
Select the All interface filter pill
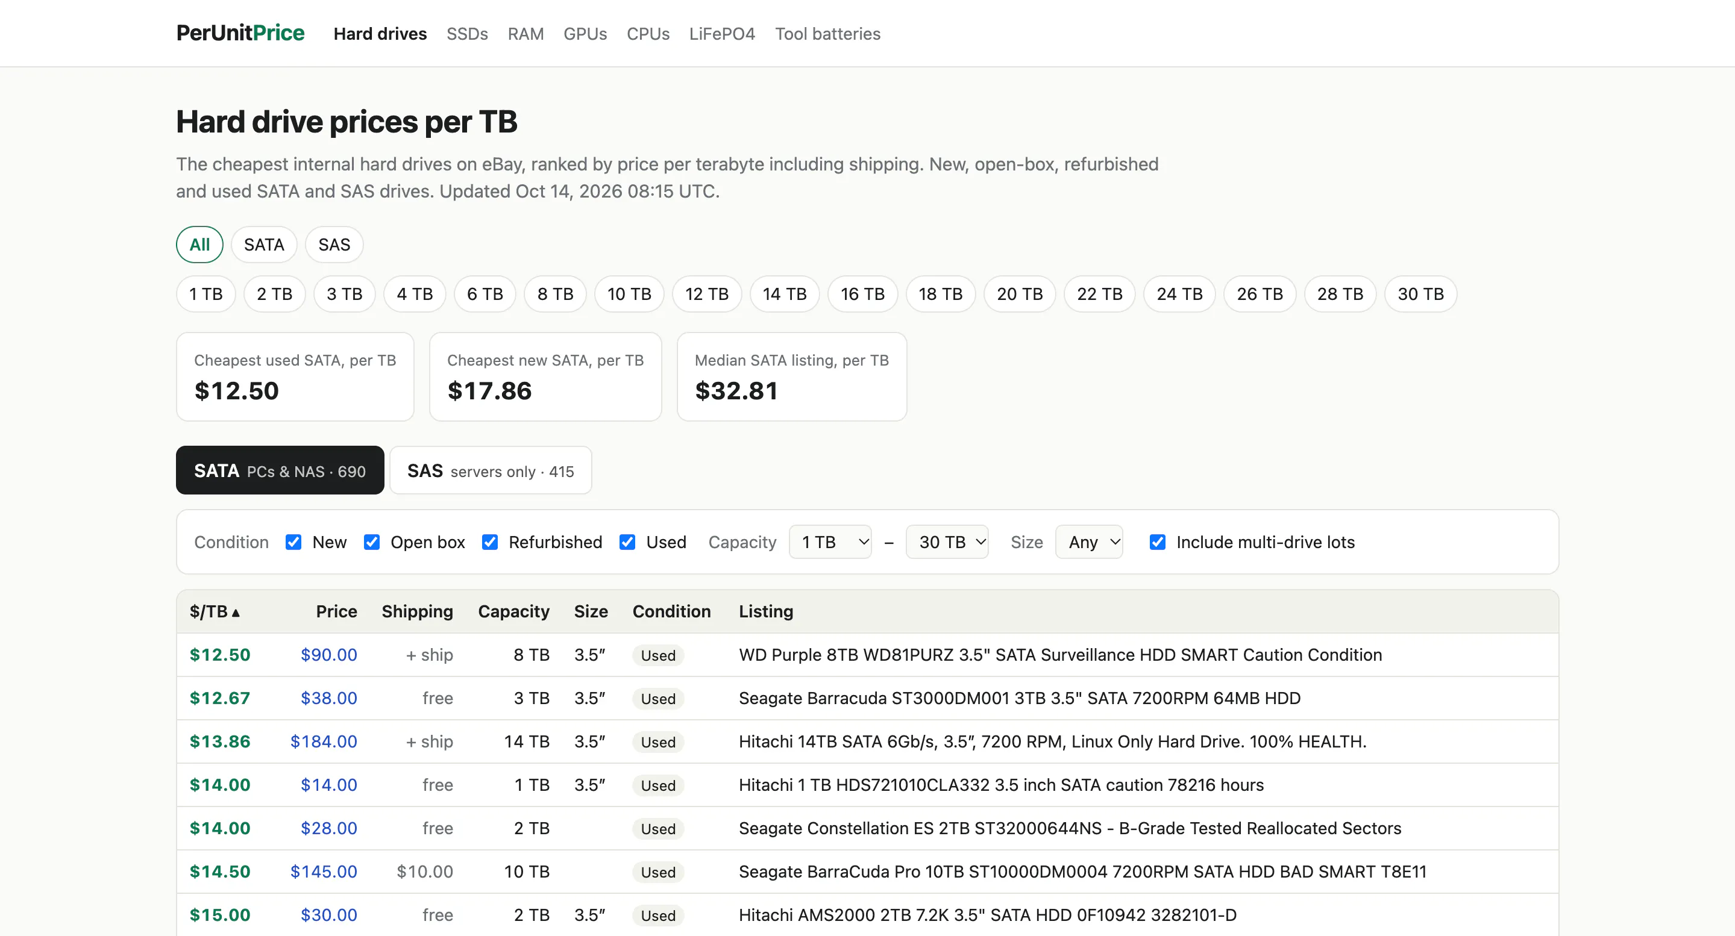199,245
